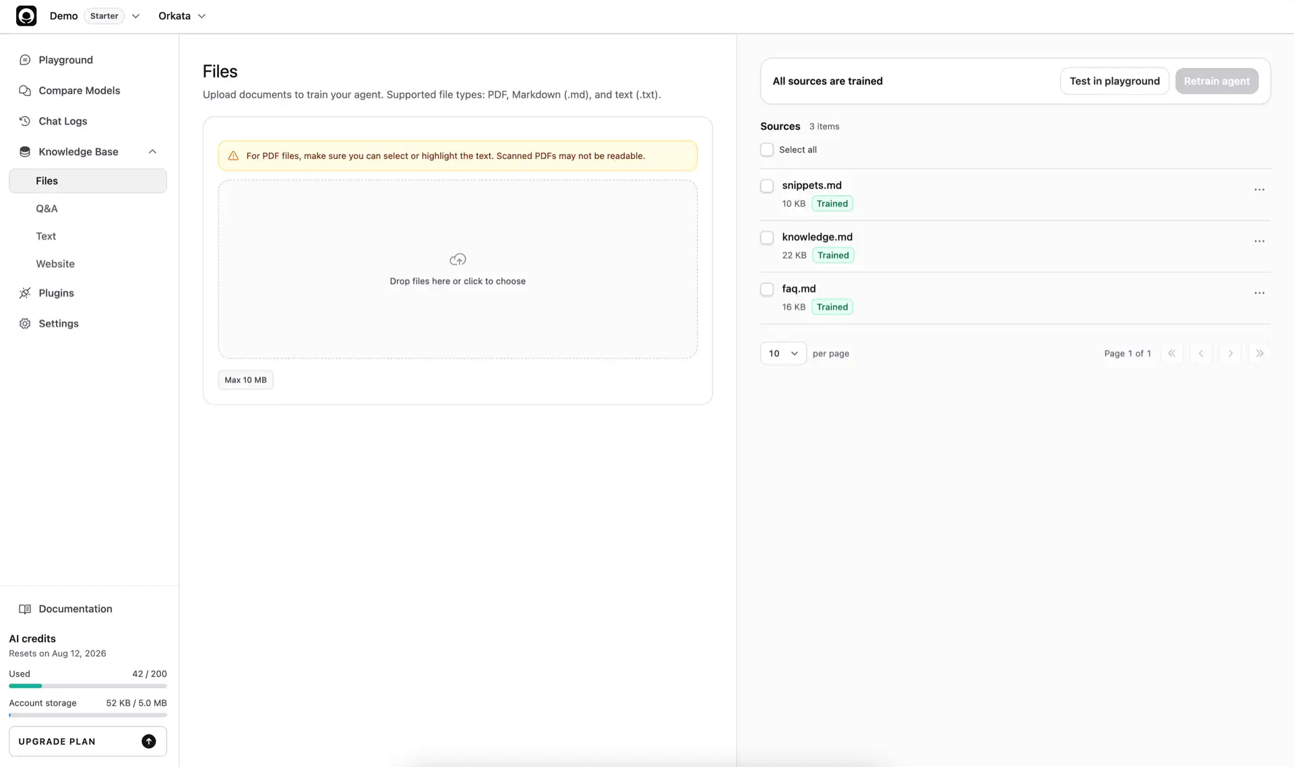
Task: Go to the next page of sources
Action: (x=1230, y=354)
